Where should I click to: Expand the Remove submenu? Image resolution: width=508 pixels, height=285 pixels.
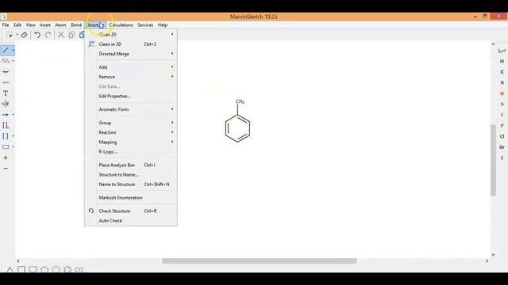(x=130, y=77)
